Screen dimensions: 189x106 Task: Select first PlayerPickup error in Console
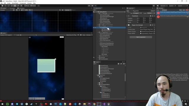(172, 13)
